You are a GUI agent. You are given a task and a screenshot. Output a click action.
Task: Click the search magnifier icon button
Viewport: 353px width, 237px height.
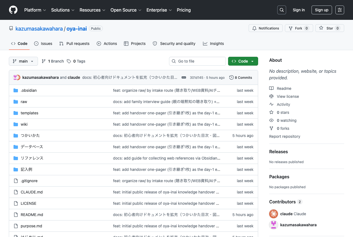pos(282,10)
